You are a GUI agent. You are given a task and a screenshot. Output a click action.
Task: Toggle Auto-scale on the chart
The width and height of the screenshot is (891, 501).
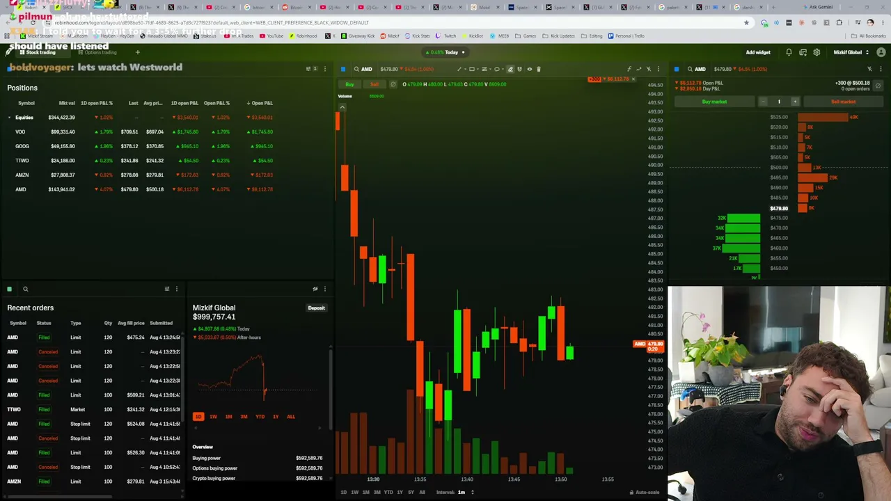[x=645, y=492]
